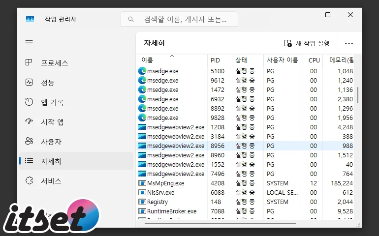Close the Task Manager window
Image resolution: width=379 pixels, height=236 pixels.
click(350, 15)
